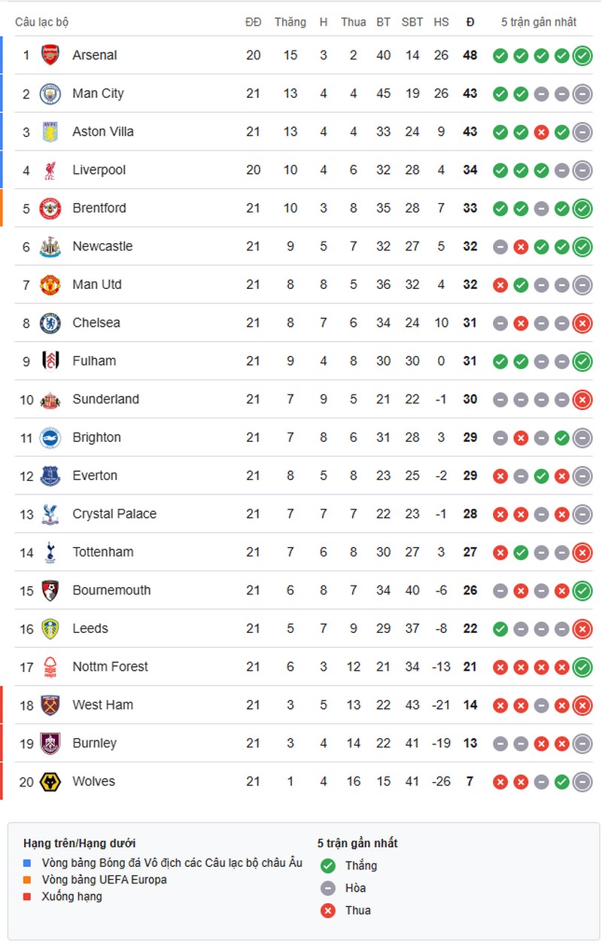Click Man Utd's latest match draw indicator
602x946 pixels.
click(582, 284)
